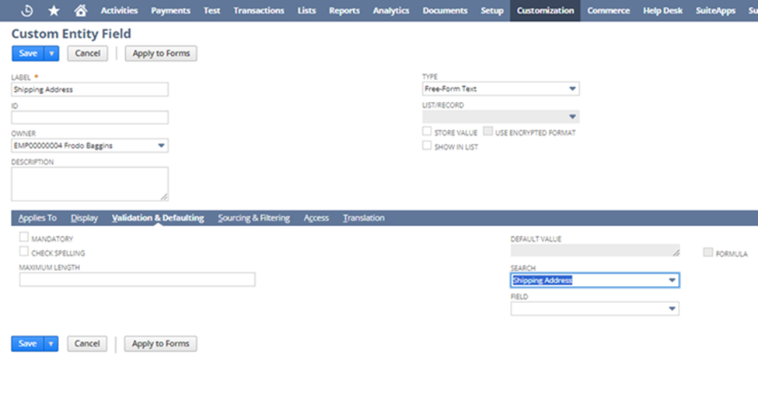Check the Mandatory checkbox
758x404 pixels.
coord(23,237)
